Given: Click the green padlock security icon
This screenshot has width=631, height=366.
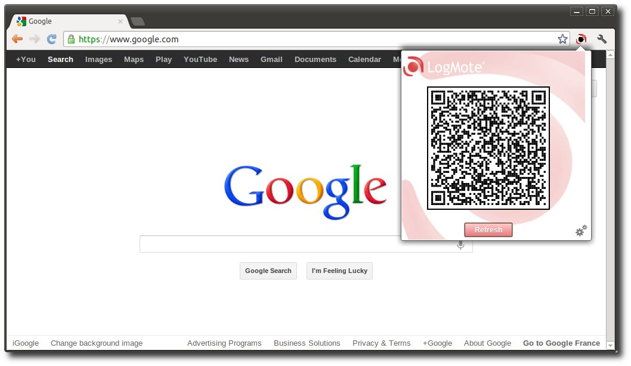Looking at the screenshot, I should 71,39.
